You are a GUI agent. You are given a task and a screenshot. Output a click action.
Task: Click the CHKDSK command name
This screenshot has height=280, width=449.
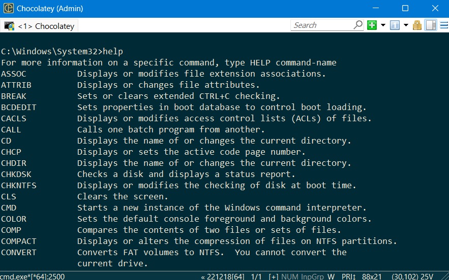(16, 174)
